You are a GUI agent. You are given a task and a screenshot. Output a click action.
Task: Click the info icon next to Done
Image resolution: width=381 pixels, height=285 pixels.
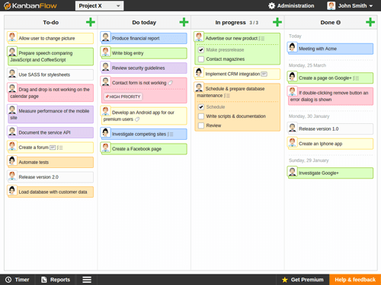tap(338, 22)
